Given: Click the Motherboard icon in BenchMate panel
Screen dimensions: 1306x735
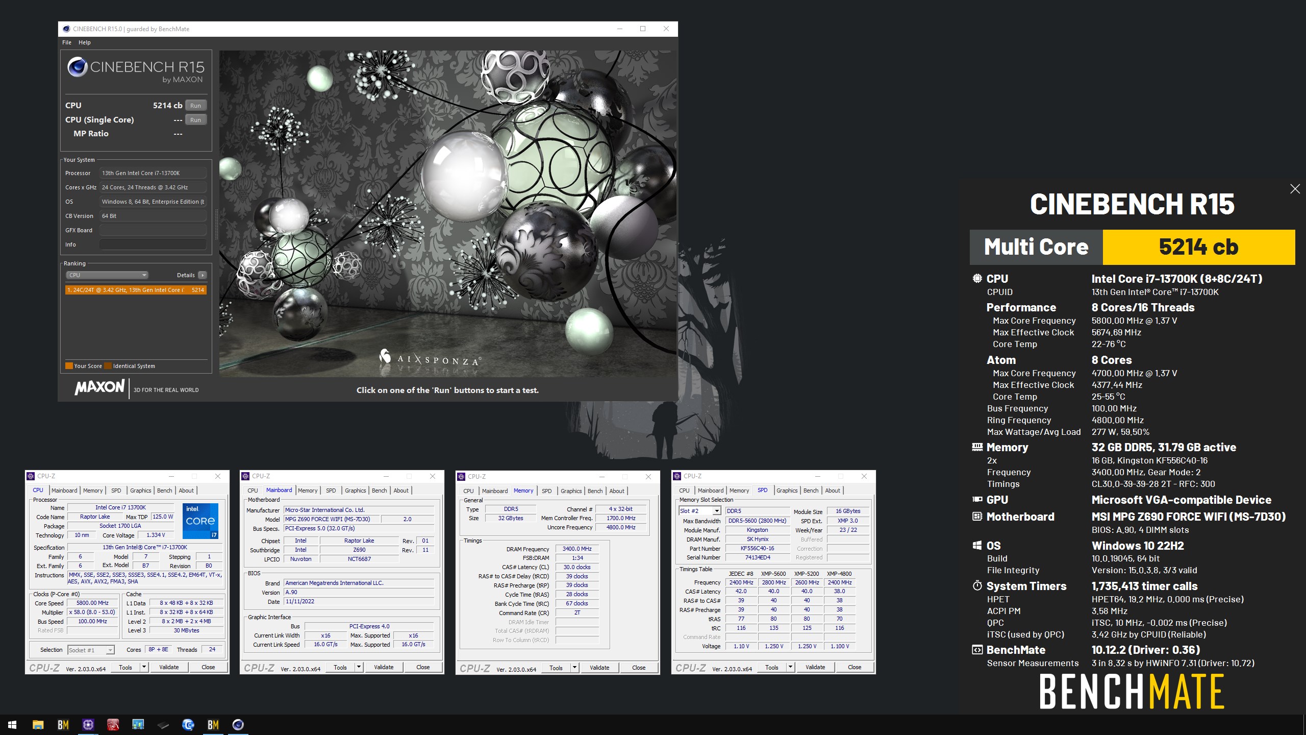Looking at the screenshot, I should 977,517.
